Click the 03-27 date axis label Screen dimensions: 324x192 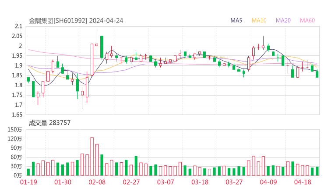pos(234,182)
